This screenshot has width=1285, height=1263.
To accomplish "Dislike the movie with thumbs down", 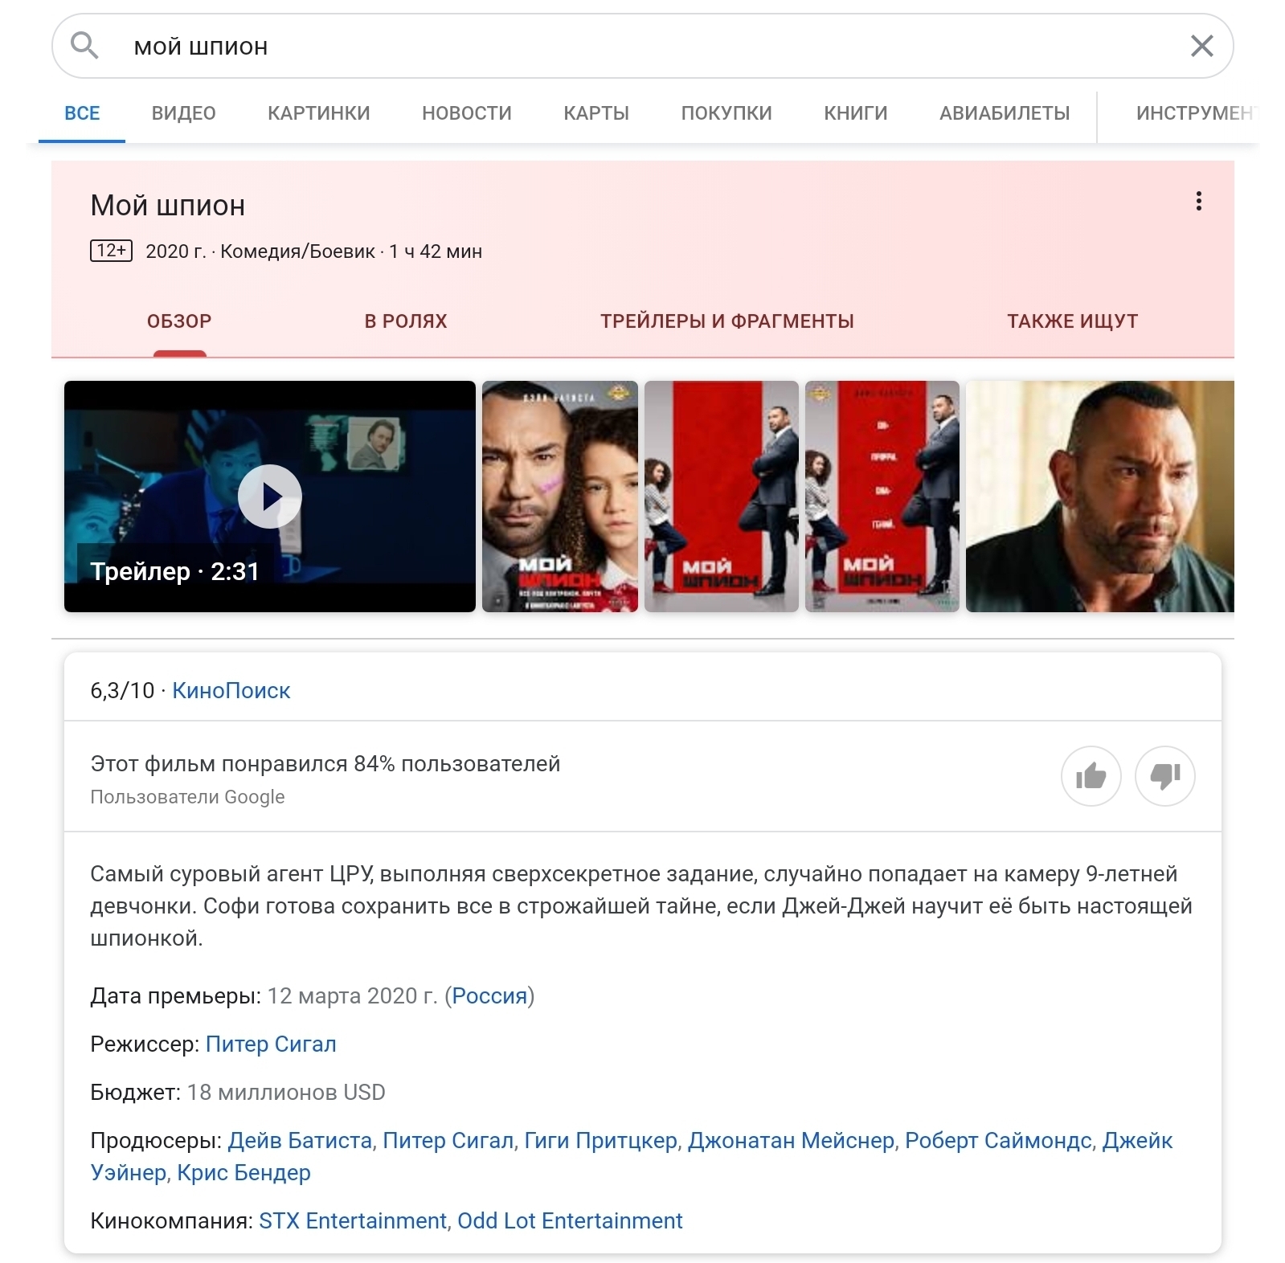I will (1164, 776).
